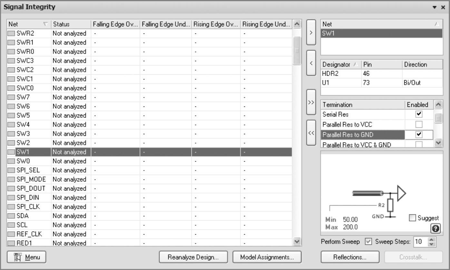Click termination list scroll up arrow
Image resolution: width=450 pixels, height=270 pixels.
pos(438,104)
